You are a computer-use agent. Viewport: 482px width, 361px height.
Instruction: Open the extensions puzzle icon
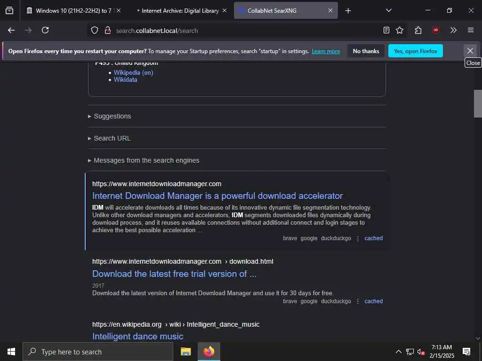(418, 30)
